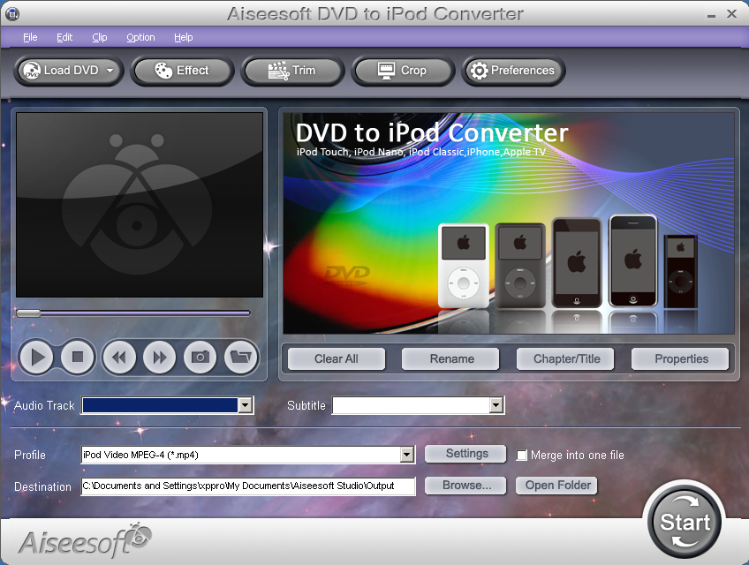
Task: Open the Effect tool
Action: (182, 71)
